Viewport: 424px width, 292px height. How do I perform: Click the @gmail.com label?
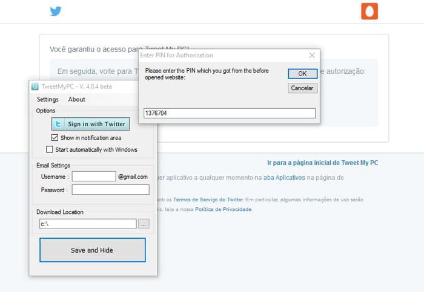[133, 177]
